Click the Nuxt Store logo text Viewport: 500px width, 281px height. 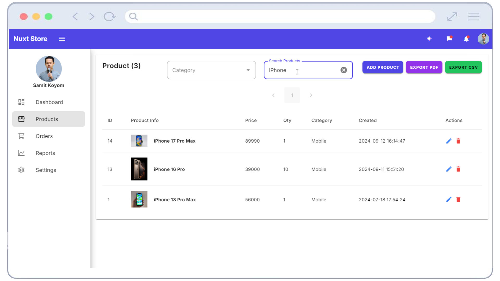point(30,39)
